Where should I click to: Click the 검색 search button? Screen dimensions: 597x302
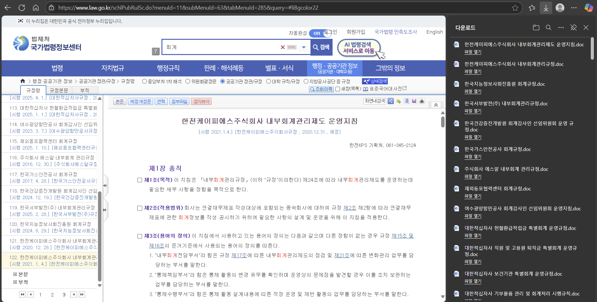(x=321, y=47)
